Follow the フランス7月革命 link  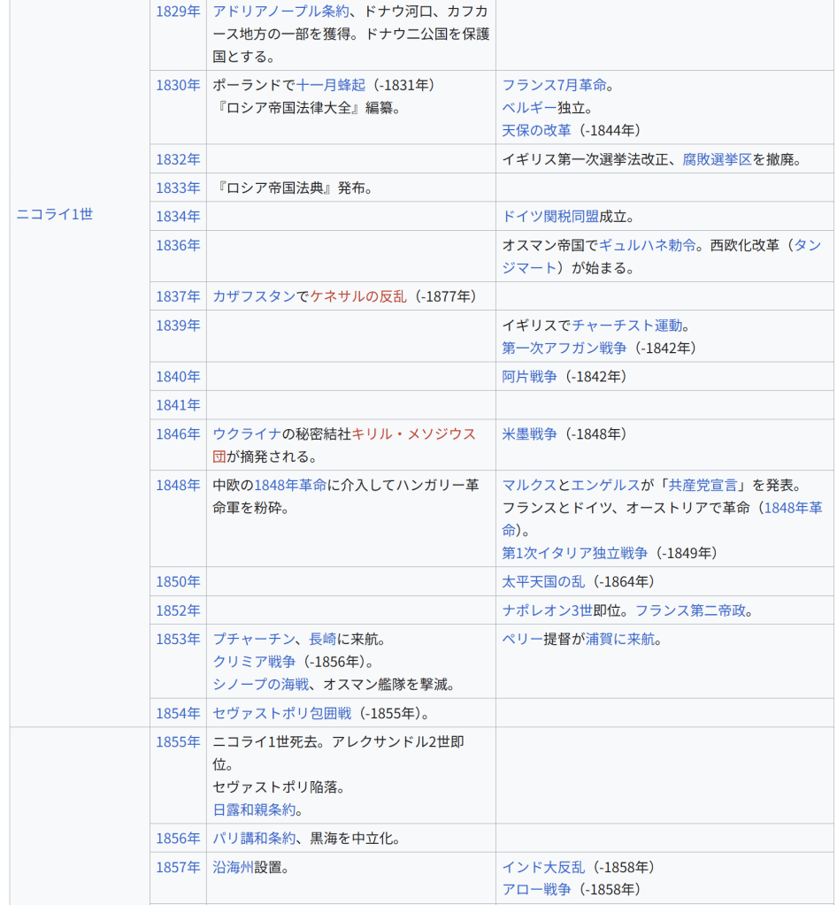pyautogui.click(x=554, y=85)
